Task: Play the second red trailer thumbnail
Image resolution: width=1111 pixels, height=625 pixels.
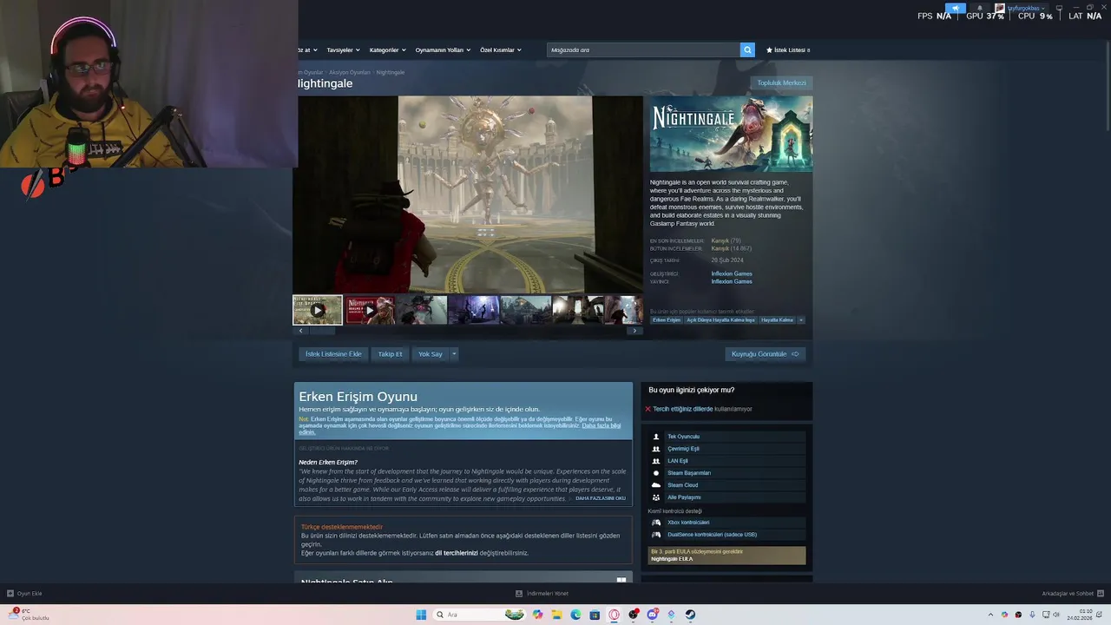Action: point(370,310)
